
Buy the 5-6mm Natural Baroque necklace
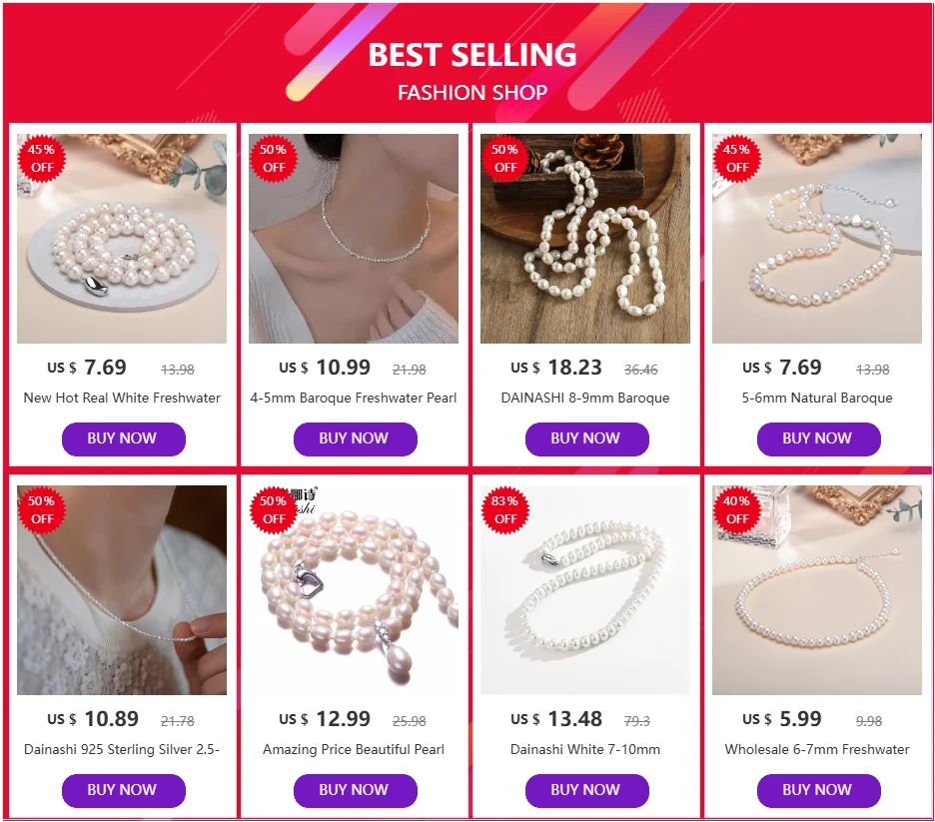point(819,439)
